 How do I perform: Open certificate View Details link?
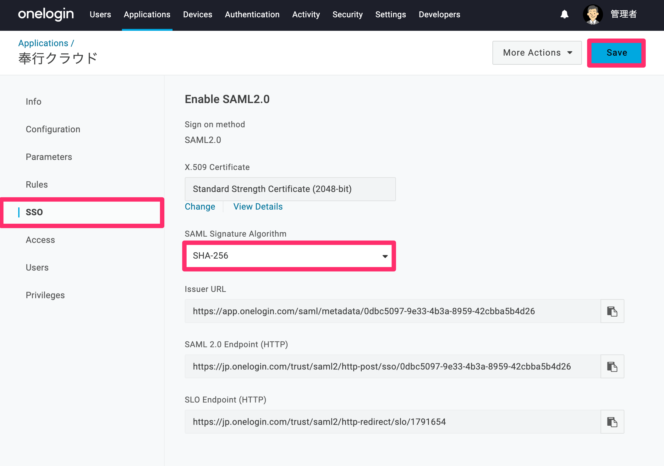click(258, 206)
